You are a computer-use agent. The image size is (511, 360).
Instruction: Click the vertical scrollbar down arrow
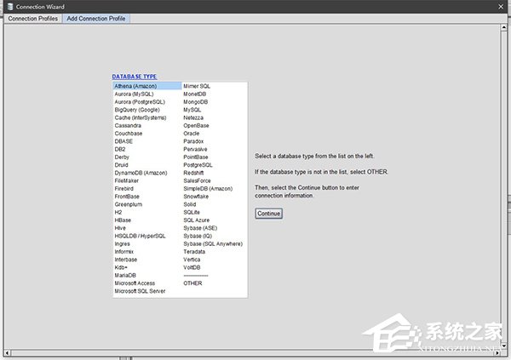504,346
